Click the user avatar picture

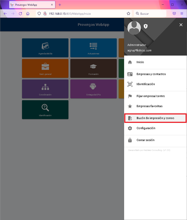click(134, 28)
